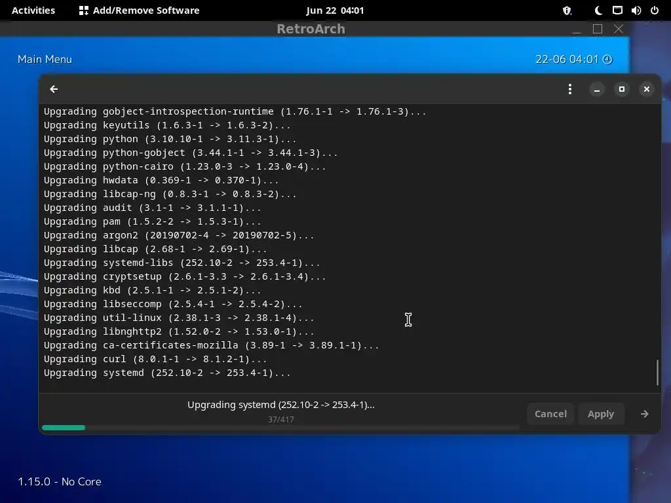Click the line Upgrading kbd
The image size is (671, 503).
(152, 290)
